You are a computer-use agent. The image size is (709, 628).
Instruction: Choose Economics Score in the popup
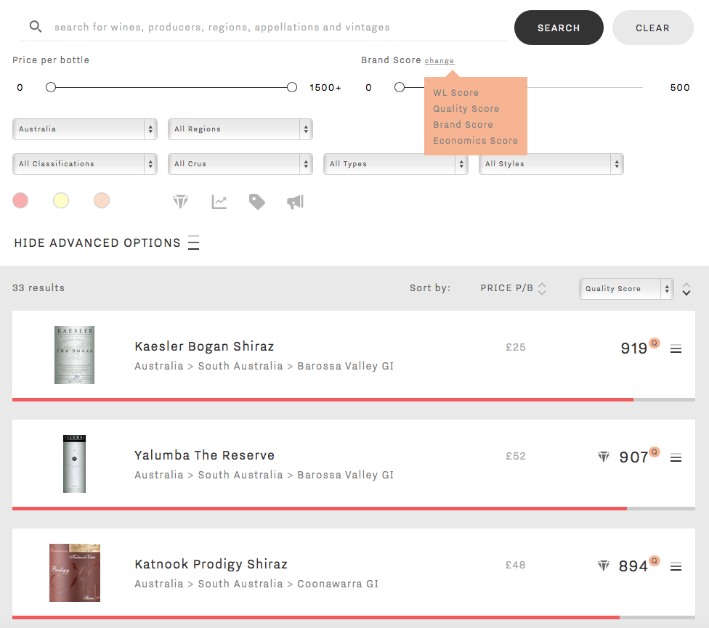click(x=475, y=141)
